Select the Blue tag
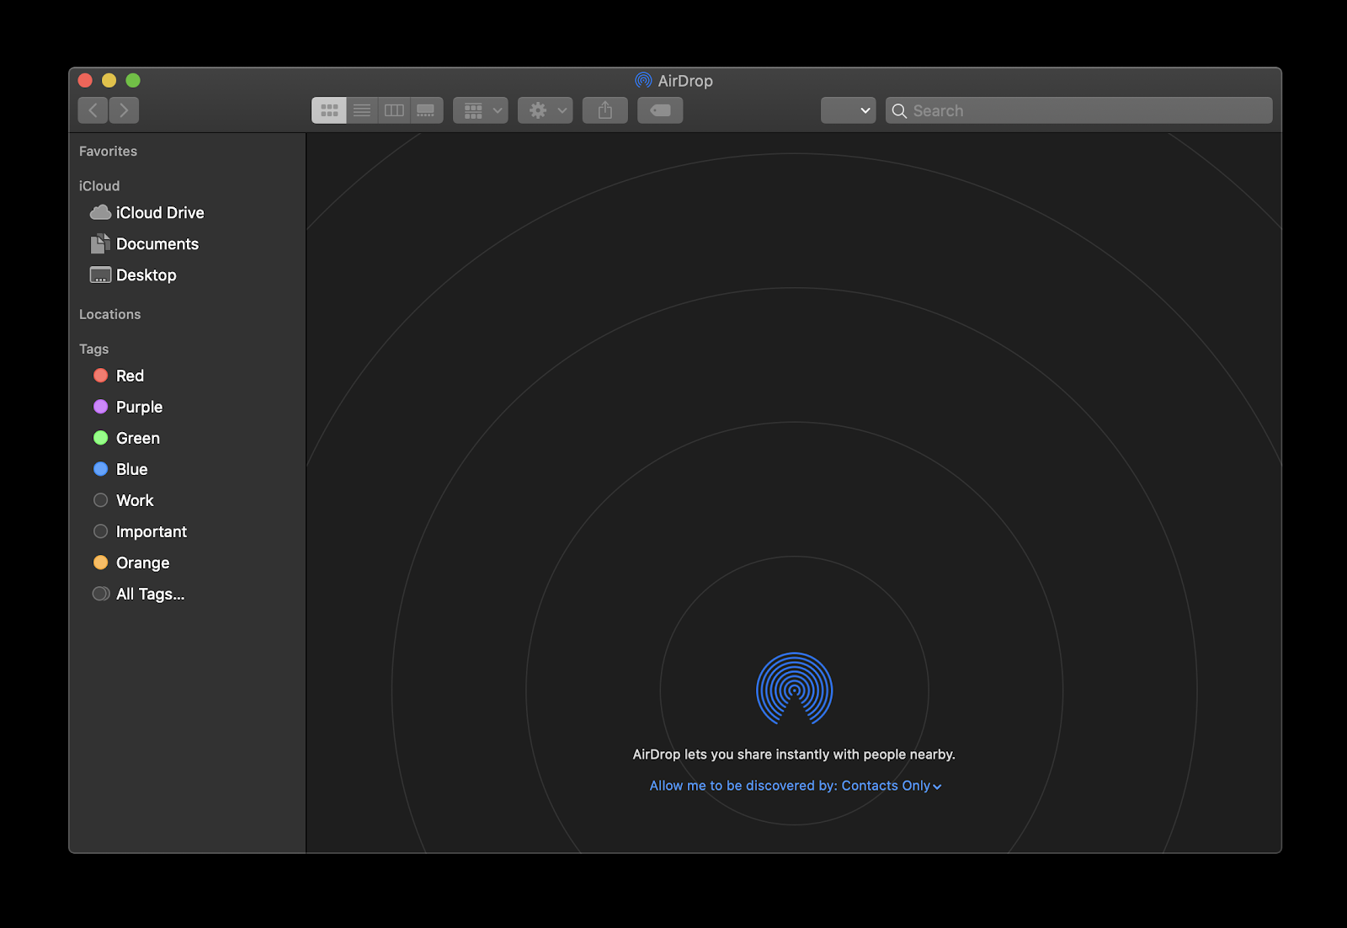 187,469
